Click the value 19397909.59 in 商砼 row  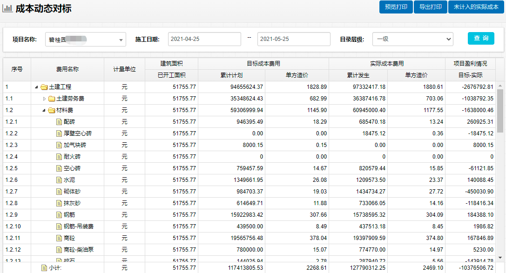tap(369, 238)
